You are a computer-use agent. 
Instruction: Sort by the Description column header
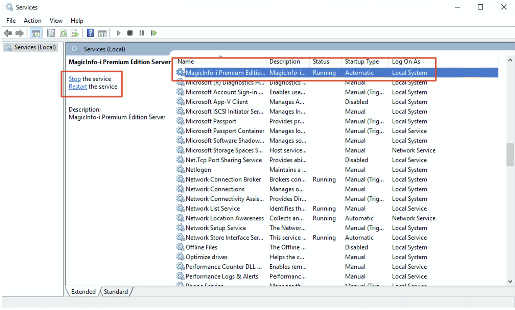288,61
